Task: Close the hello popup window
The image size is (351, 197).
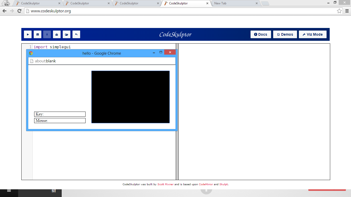Action: 170,52
